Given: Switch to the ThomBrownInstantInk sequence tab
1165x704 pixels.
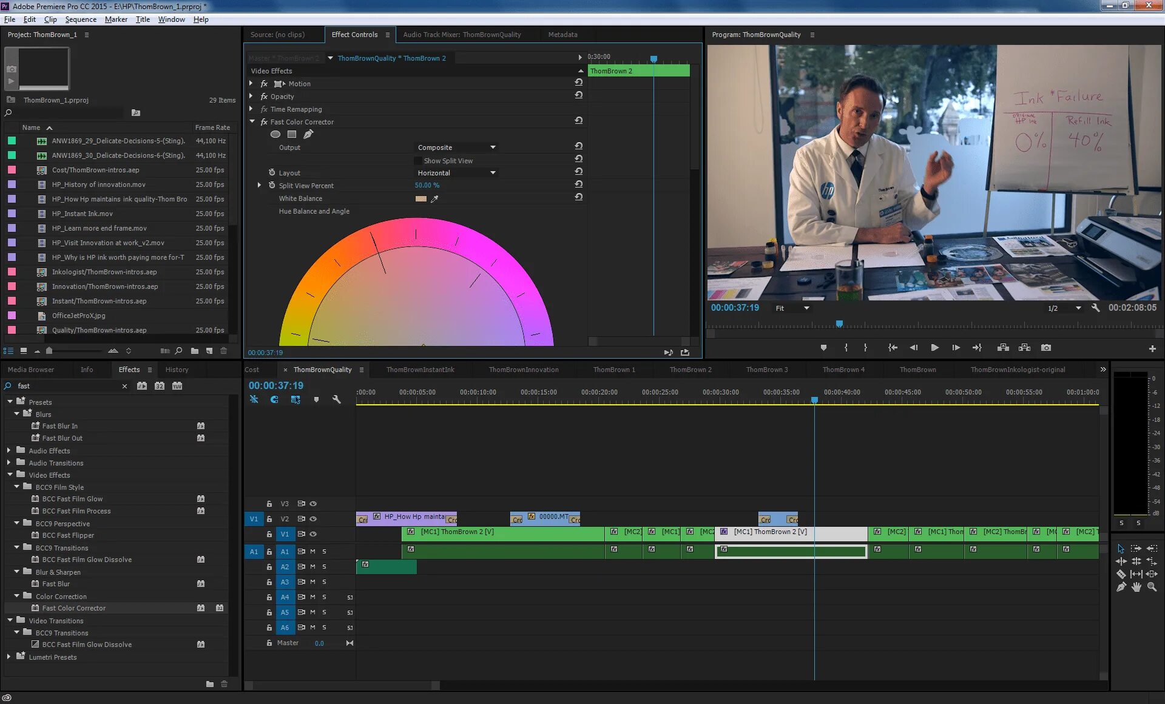Looking at the screenshot, I should pyautogui.click(x=420, y=368).
